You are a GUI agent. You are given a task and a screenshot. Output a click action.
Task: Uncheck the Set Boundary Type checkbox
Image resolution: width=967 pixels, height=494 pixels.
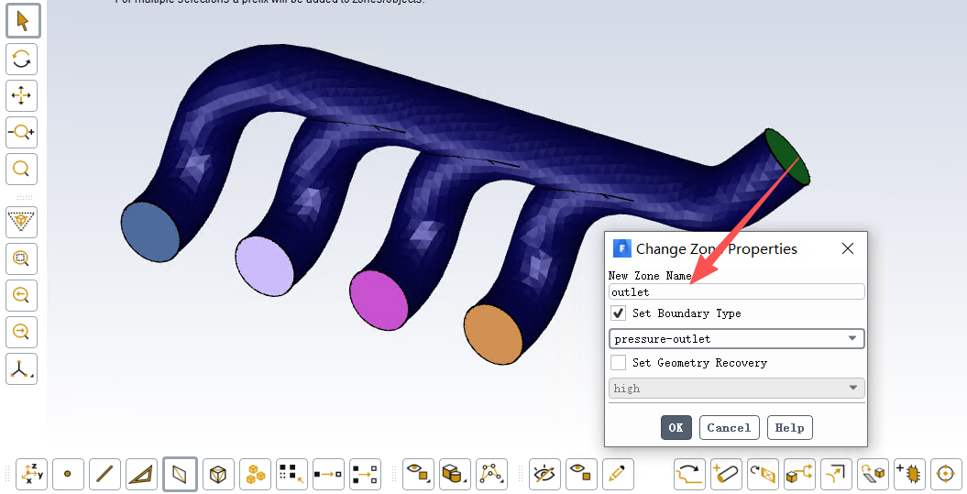click(x=618, y=313)
